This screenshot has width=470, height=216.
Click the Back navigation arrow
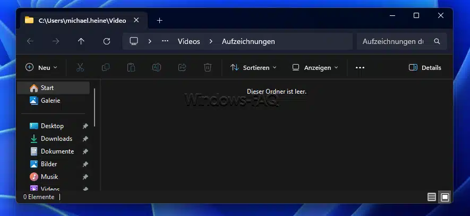[x=30, y=41]
